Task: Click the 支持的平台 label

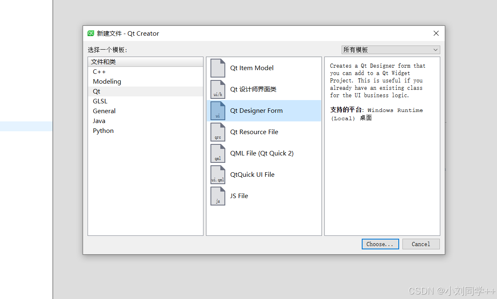Action: coord(347,110)
